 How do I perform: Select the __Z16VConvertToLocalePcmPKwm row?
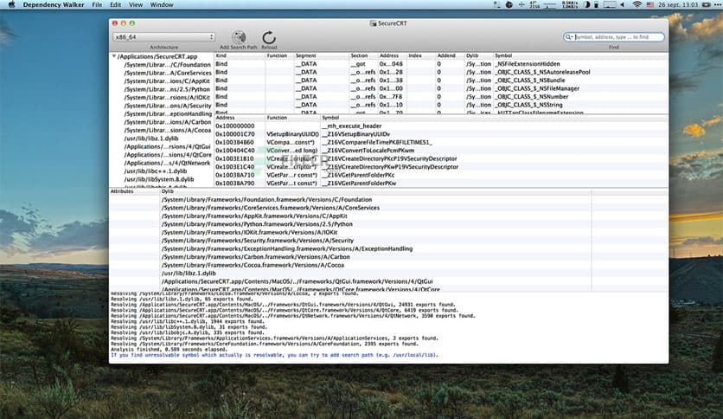click(x=441, y=151)
